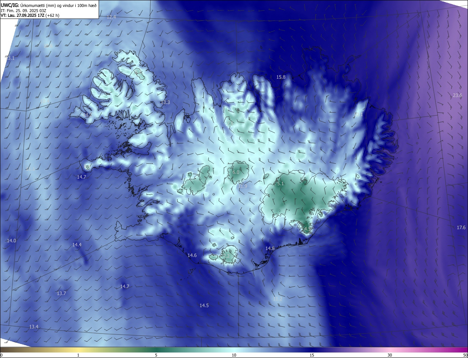
Task: Click the map value 14.5
Action: [x=204, y=305]
